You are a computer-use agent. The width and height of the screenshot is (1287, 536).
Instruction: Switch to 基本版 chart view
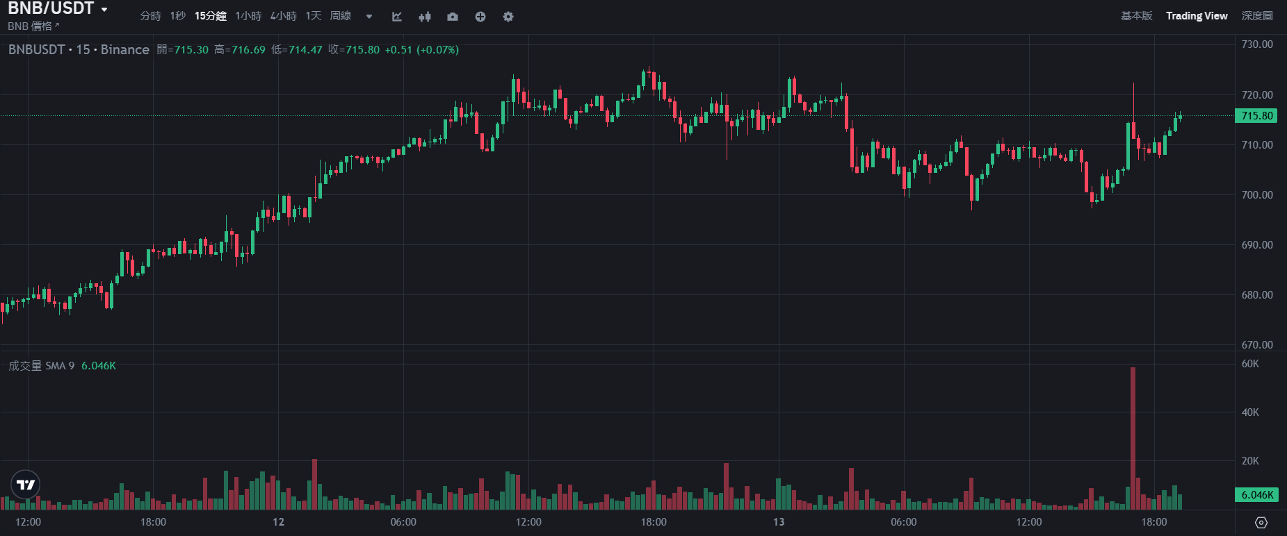(x=1136, y=16)
